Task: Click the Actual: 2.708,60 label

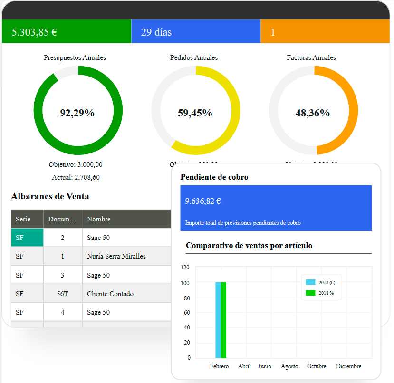Action: [x=76, y=177]
